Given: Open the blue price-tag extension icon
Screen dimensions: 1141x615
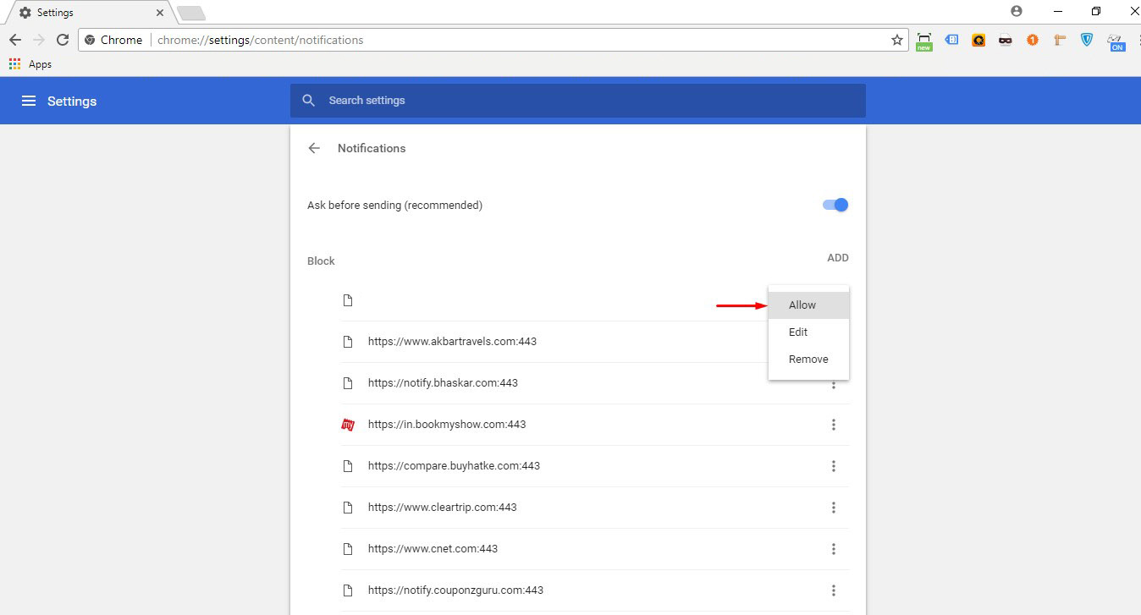Looking at the screenshot, I should coord(951,40).
